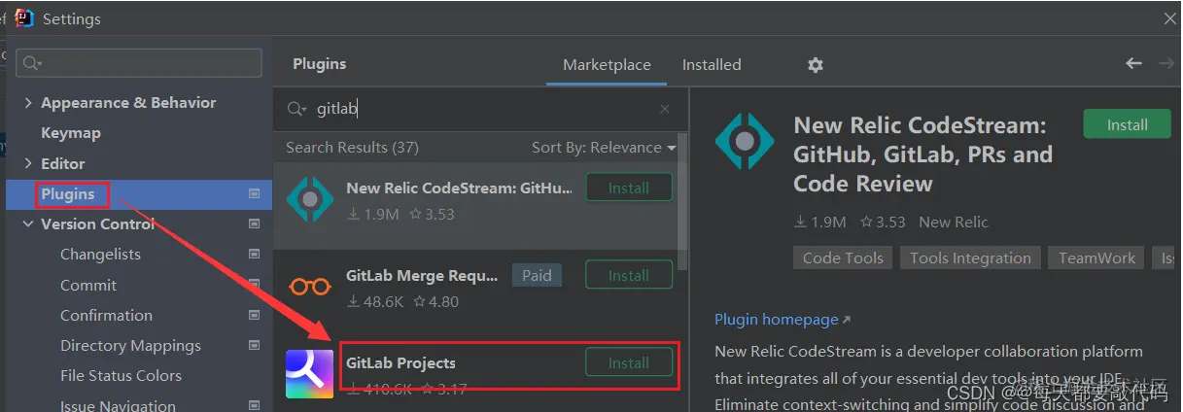Image resolution: width=1183 pixels, height=412 pixels.
Task: Click Install in the plugin detail pane
Action: pyautogui.click(x=1128, y=124)
